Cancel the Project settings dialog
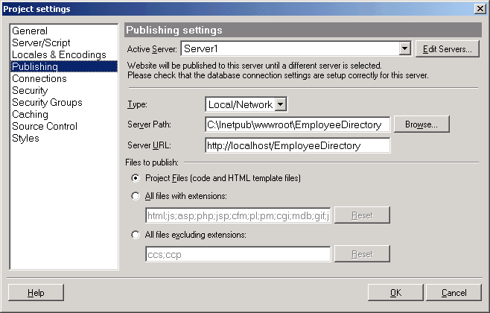 tap(454, 293)
